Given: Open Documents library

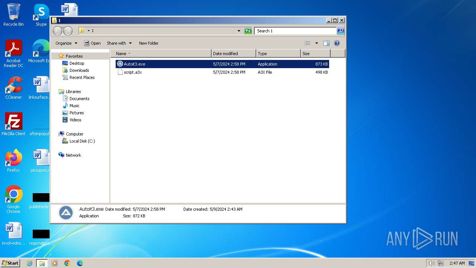Looking at the screenshot, I should 79,99.
